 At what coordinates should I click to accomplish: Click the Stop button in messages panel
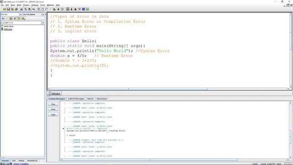[x=53, y=104]
